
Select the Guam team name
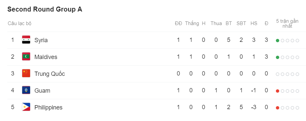(42, 91)
